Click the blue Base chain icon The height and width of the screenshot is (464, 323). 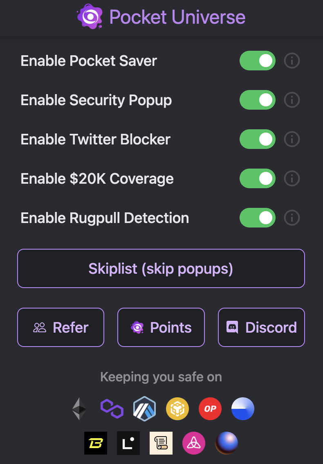pyautogui.click(x=243, y=408)
